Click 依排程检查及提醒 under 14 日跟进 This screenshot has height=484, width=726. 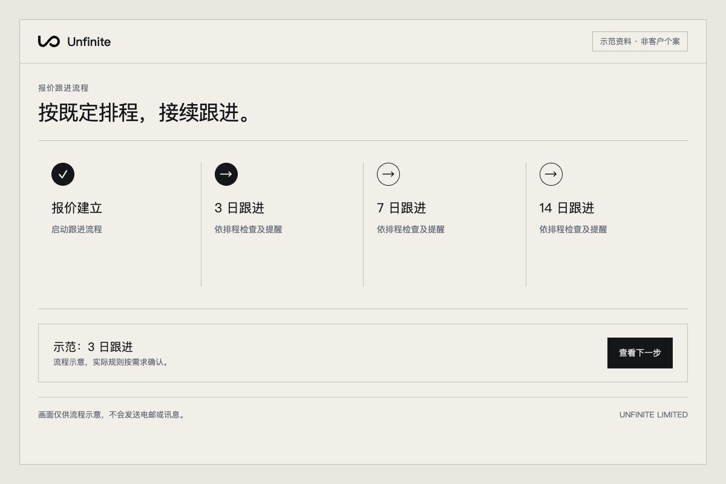click(574, 229)
